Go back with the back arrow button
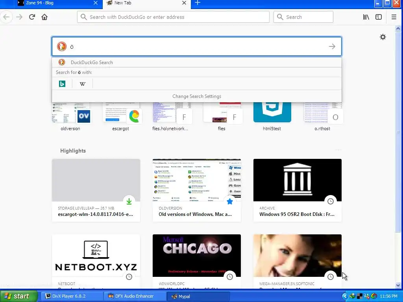The height and width of the screenshot is (302, 403). [6, 17]
